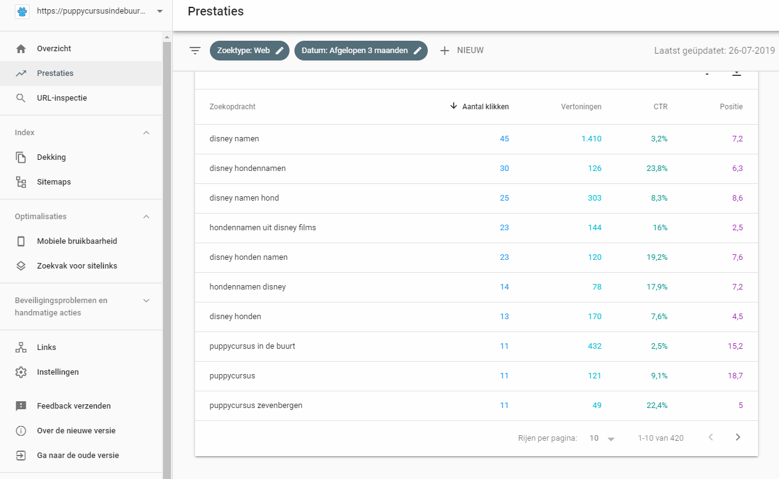Open Sitemaps page
Screen dimensions: 779x479
click(81, 182)
